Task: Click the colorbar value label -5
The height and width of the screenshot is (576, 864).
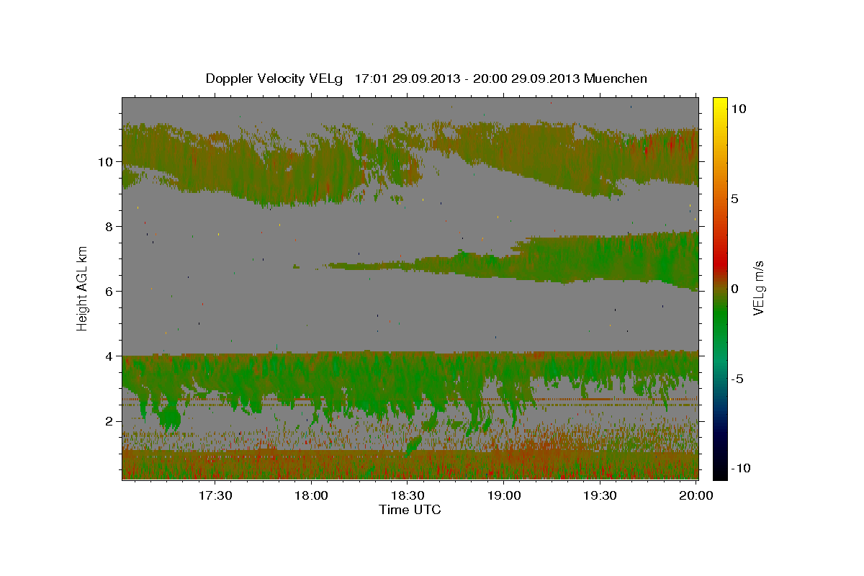Action: (x=737, y=378)
